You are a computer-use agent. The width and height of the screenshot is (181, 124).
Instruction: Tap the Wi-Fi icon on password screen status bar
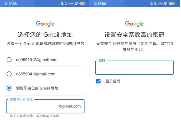(x=166, y=4)
